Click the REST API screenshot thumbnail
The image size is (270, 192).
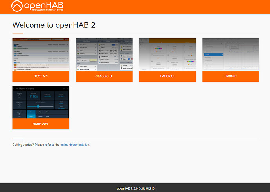(x=41, y=54)
